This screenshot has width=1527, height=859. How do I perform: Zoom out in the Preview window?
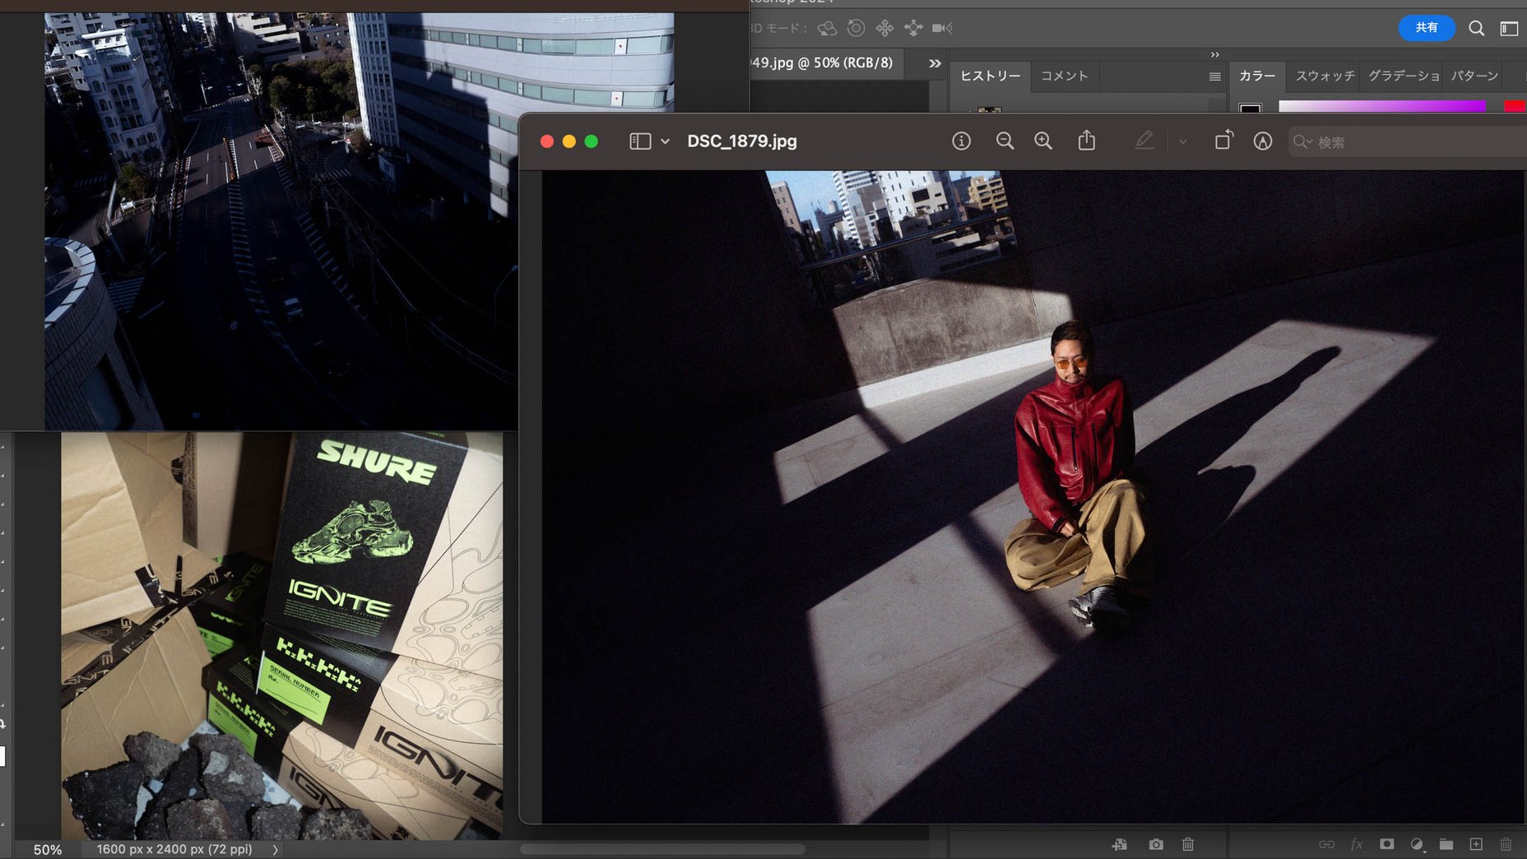[x=1005, y=142]
